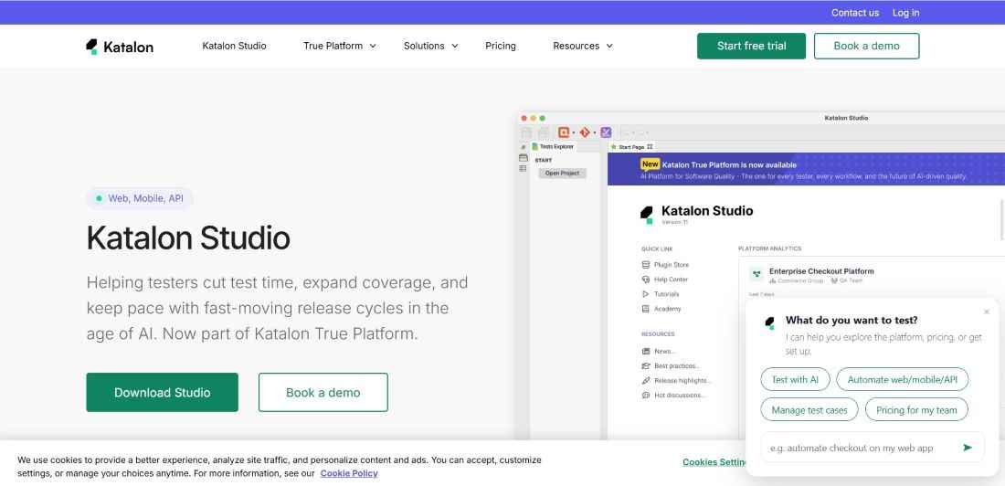The image size is (1005, 486).
Task: Choose the Automate web/mobile/API suggestion
Action: click(902, 379)
